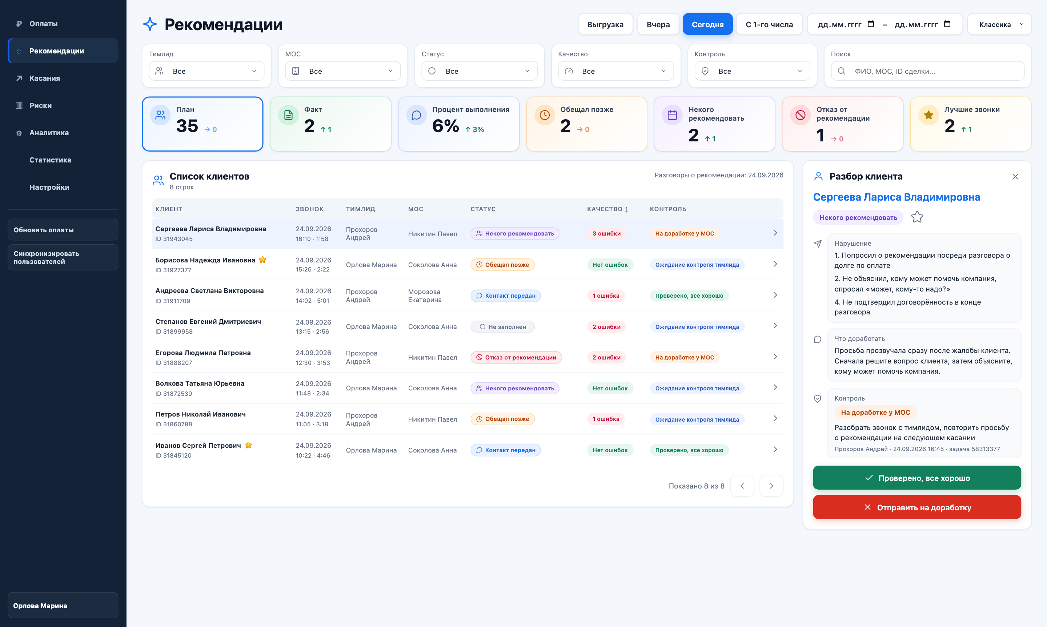Select the Вчера period tab
The width and height of the screenshot is (1047, 627).
658,24
